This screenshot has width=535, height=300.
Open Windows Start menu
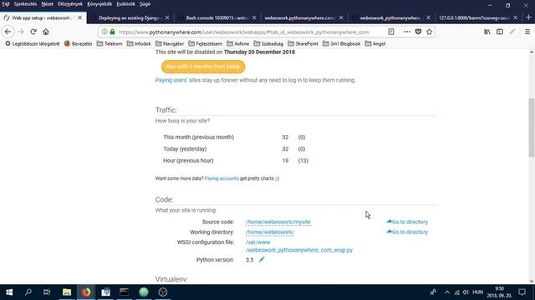(x=9, y=292)
